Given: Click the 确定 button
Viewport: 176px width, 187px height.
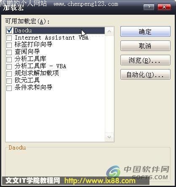Looking at the screenshot, I should [x=145, y=32].
